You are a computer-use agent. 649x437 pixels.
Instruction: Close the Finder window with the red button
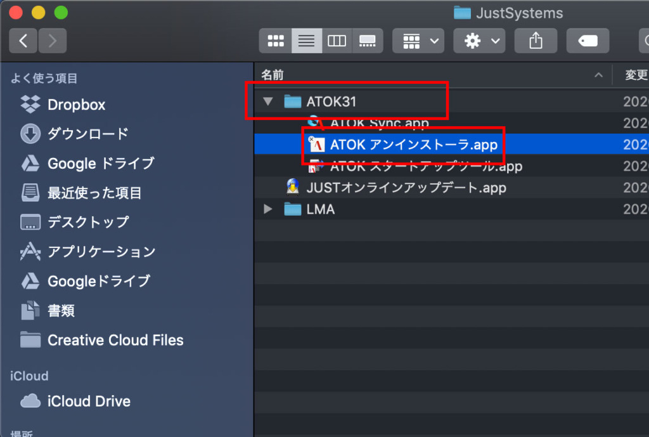coord(16,13)
